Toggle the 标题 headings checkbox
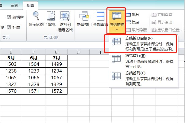The width and height of the screenshot is (185, 123). (9, 27)
